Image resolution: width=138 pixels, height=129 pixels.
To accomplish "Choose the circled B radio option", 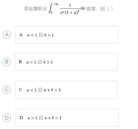I will pyautogui.click(x=7, y=62).
